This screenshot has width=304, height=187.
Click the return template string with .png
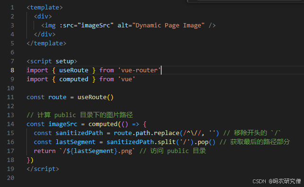tap(97, 151)
